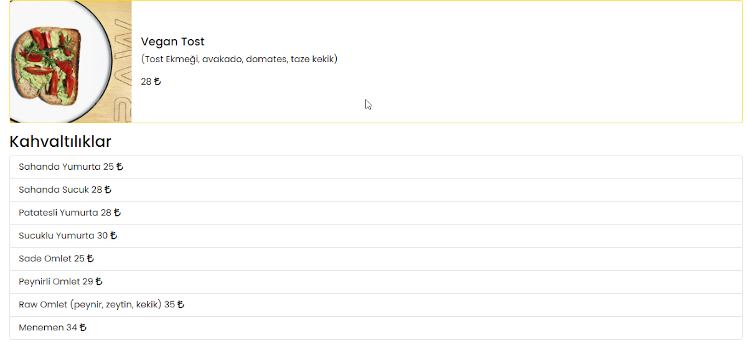Click the lira sign in Raw Omlet row

[181, 305]
